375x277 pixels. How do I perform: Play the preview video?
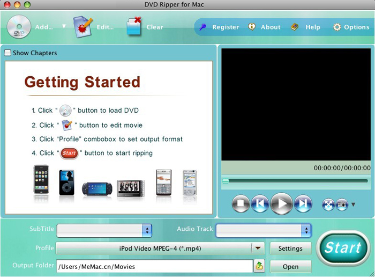coord(281,203)
